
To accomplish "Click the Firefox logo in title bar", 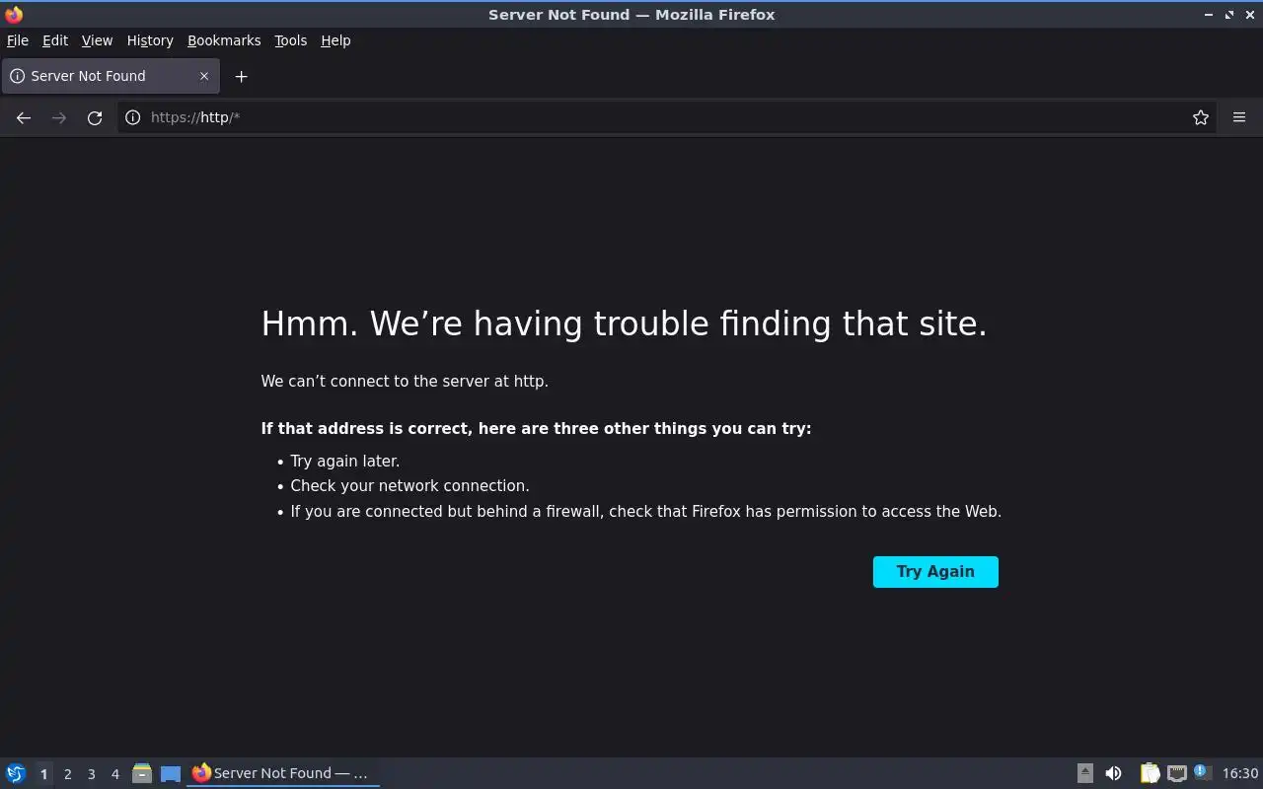I will point(14,15).
